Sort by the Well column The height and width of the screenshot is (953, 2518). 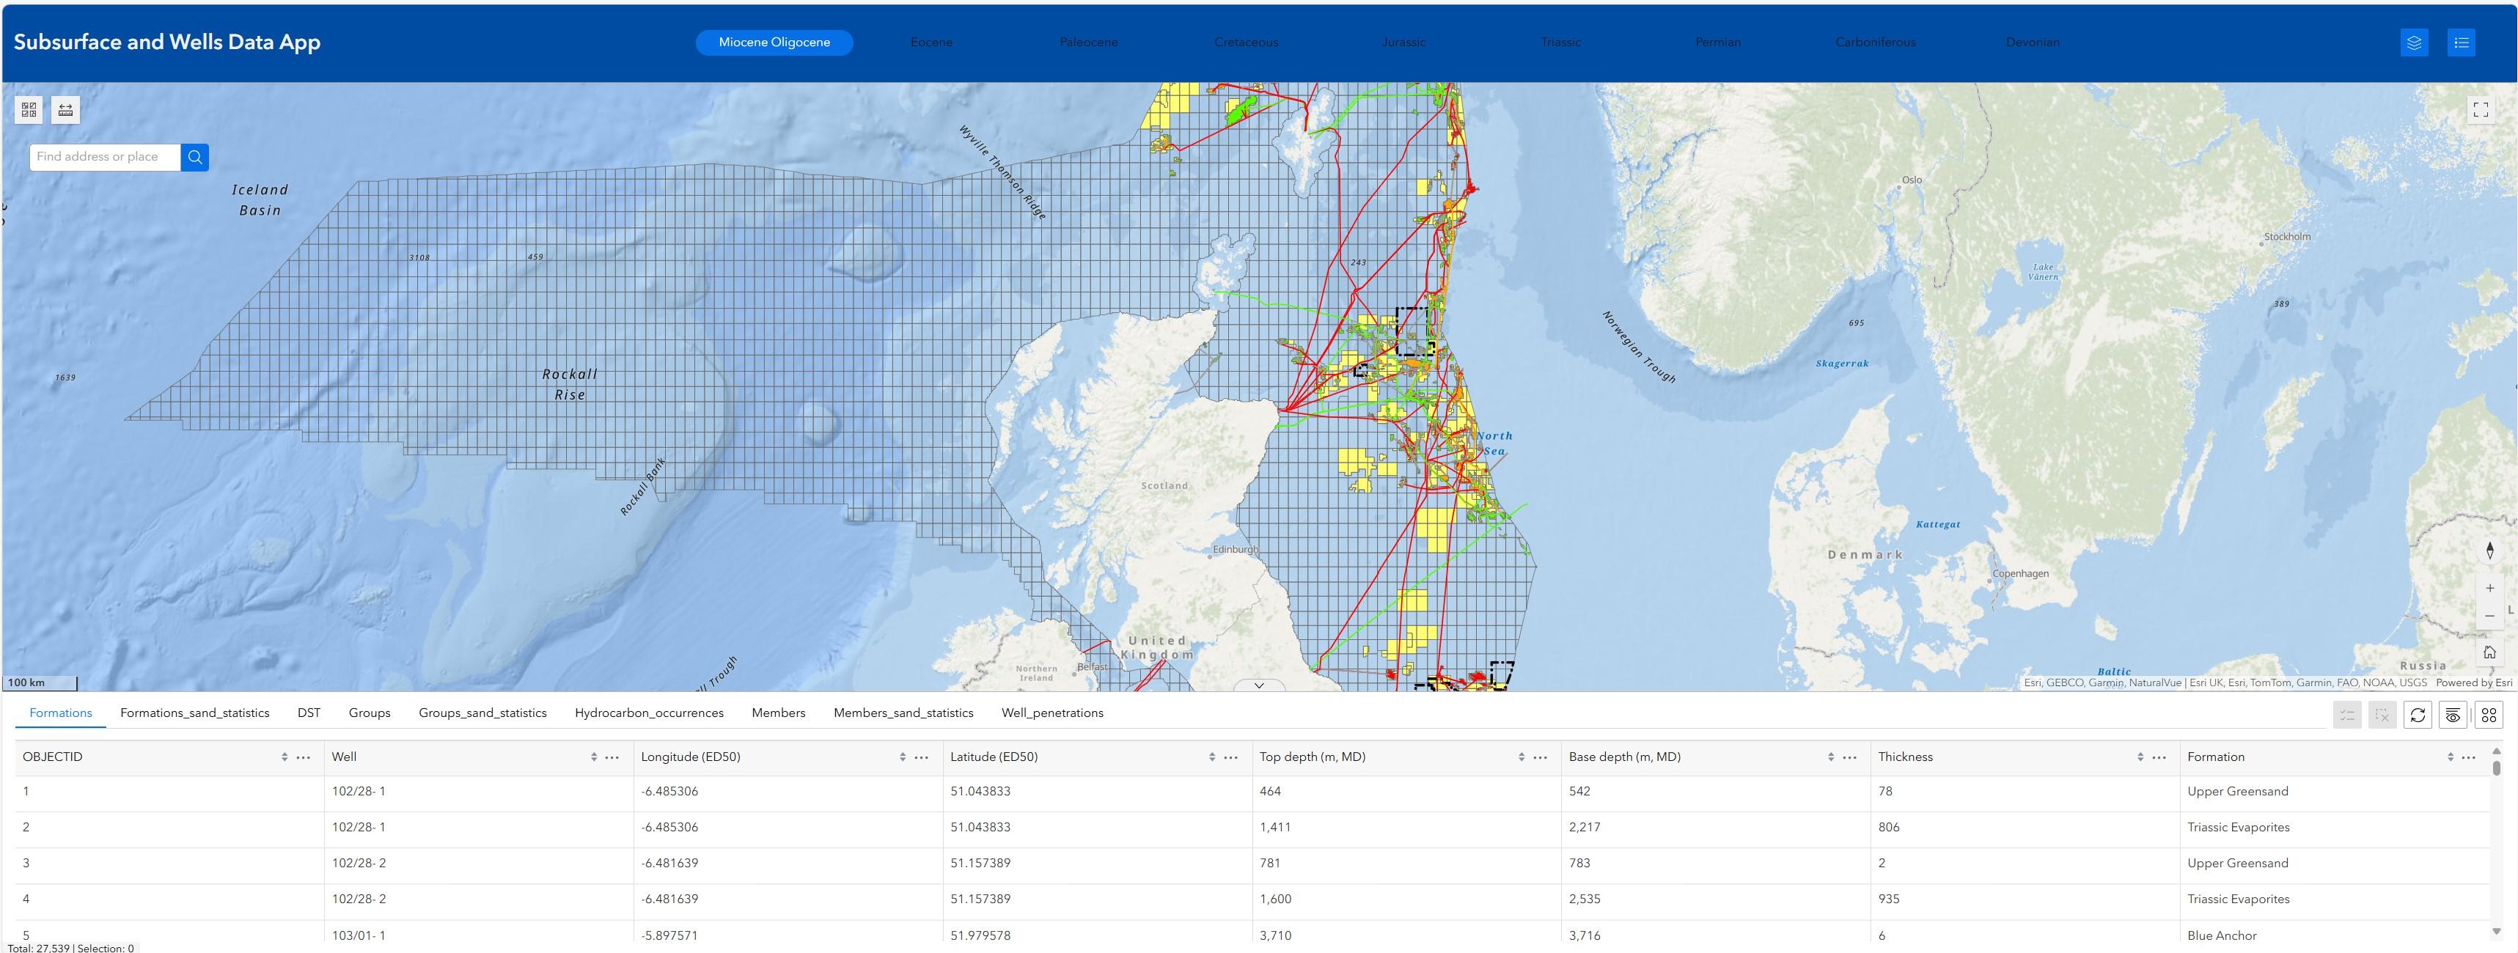593,757
